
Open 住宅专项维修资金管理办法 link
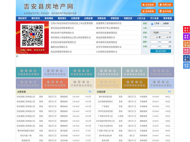pyautogui.click(x=109, y=47)
